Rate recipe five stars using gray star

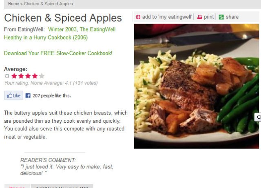tap(42, 76)
